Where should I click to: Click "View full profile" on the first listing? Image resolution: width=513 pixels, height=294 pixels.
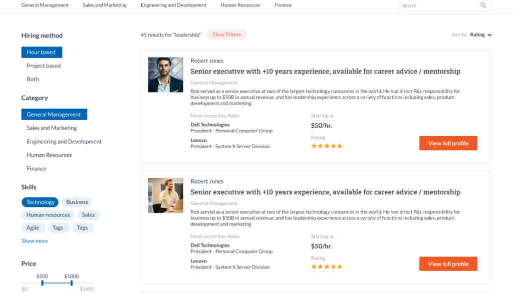(x=448, y=143)
